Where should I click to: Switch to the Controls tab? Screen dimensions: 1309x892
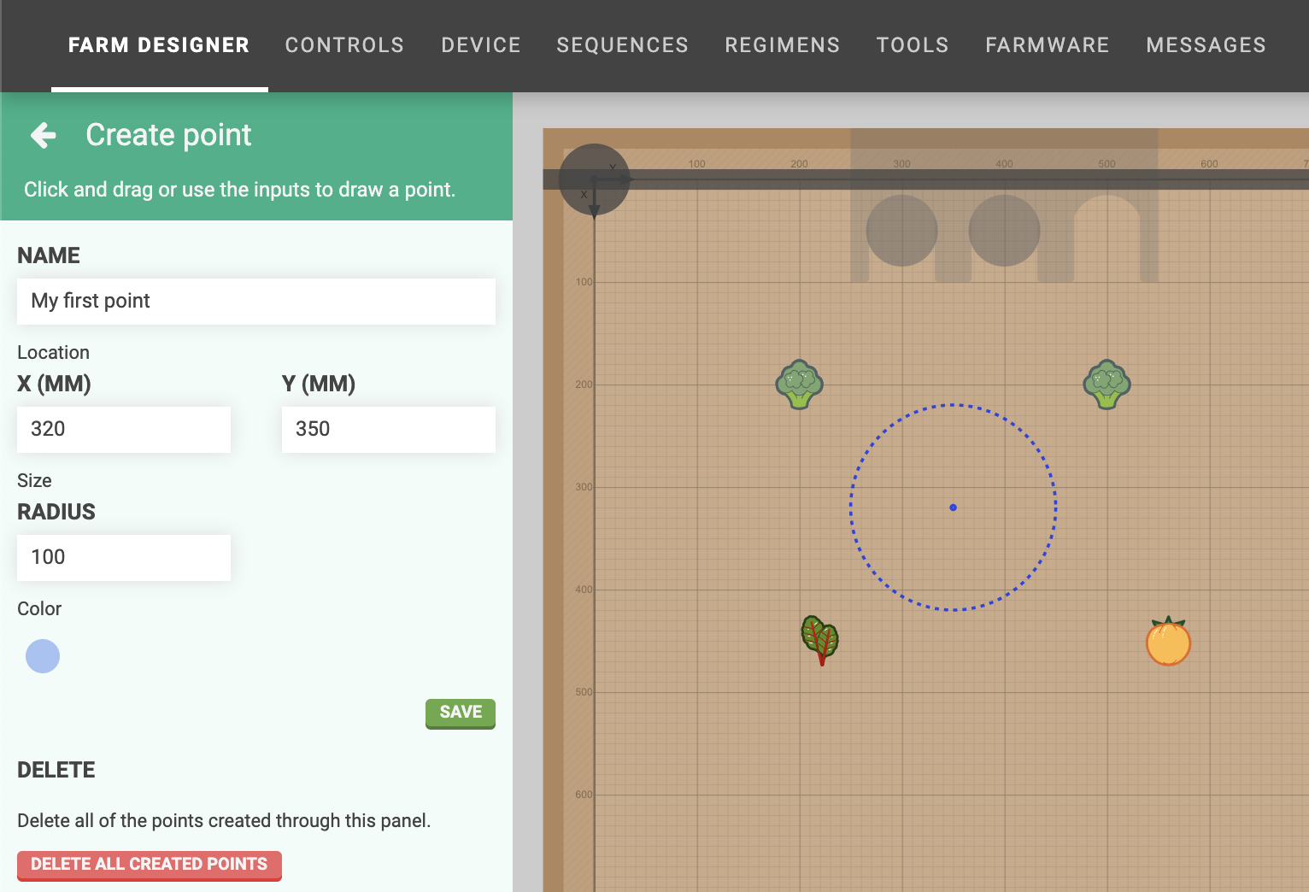point(344,45)
